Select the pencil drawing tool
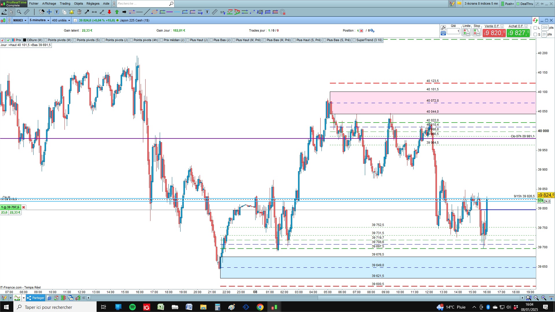 pos(4,12)
